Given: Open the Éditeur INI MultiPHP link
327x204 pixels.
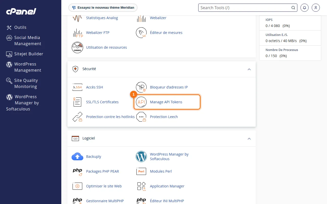Looking at the screenshot, I should click(x=167, y=201).
